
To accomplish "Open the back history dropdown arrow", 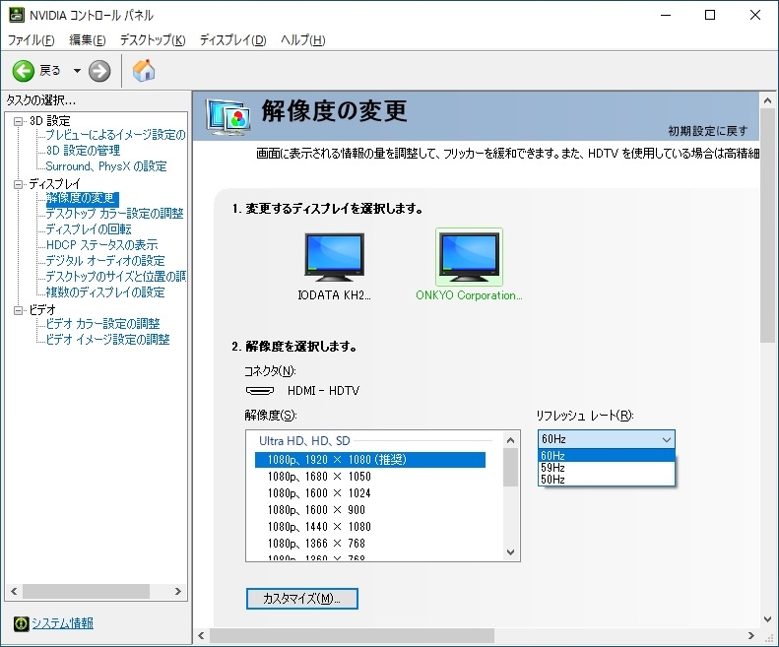I will [77, 71].
